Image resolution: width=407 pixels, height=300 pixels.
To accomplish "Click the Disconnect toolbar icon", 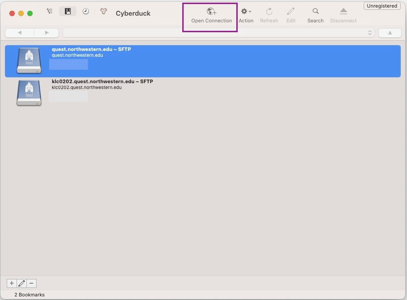I will pos(343,13).
